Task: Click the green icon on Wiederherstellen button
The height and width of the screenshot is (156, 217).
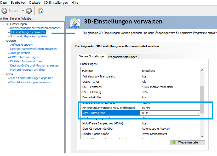Action: pyautogui.click(x=173, y=142)
